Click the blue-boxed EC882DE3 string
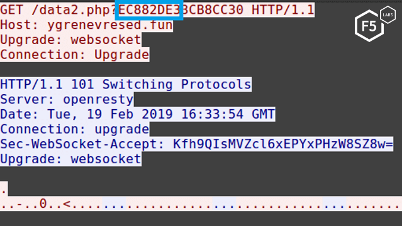This screenshot has height=226, width=402. tap(149, 9)
